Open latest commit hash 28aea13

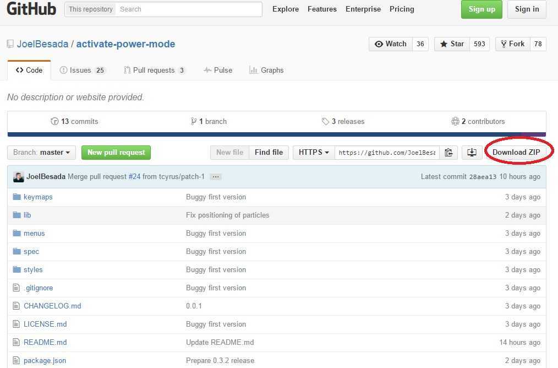pyautogui.click(x=483, y=177)
